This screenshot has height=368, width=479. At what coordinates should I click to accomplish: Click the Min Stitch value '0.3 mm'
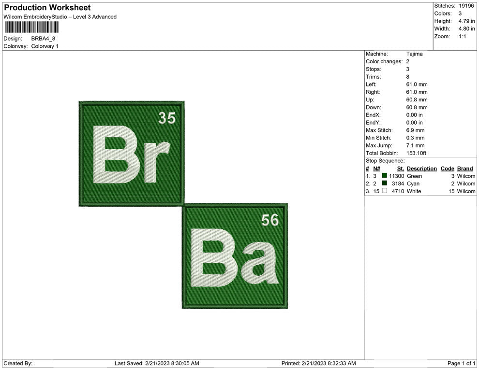(415, 138)
